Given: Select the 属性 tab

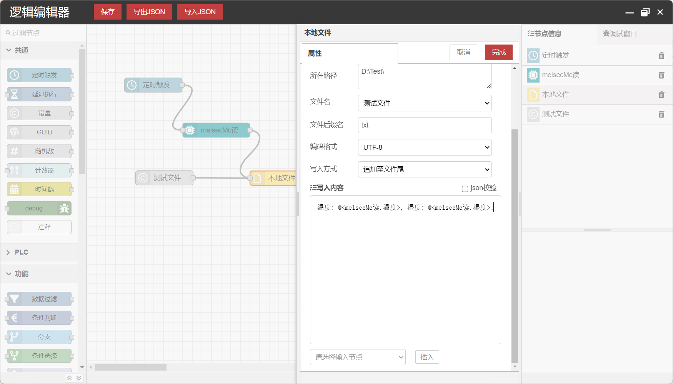Looking at the screenshot, I should point(350,53).
